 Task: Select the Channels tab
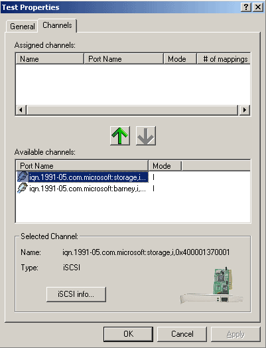point(57,25)
